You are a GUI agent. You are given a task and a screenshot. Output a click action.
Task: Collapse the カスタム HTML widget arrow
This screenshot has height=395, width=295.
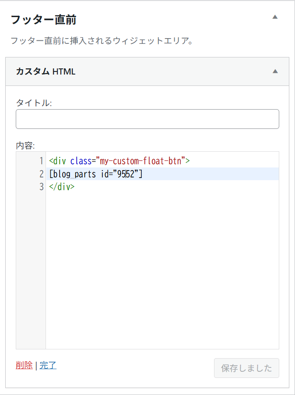275,71
